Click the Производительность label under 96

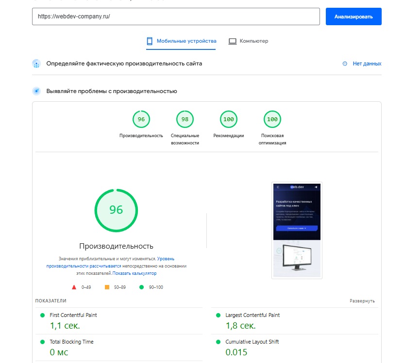tap(141, 136)
